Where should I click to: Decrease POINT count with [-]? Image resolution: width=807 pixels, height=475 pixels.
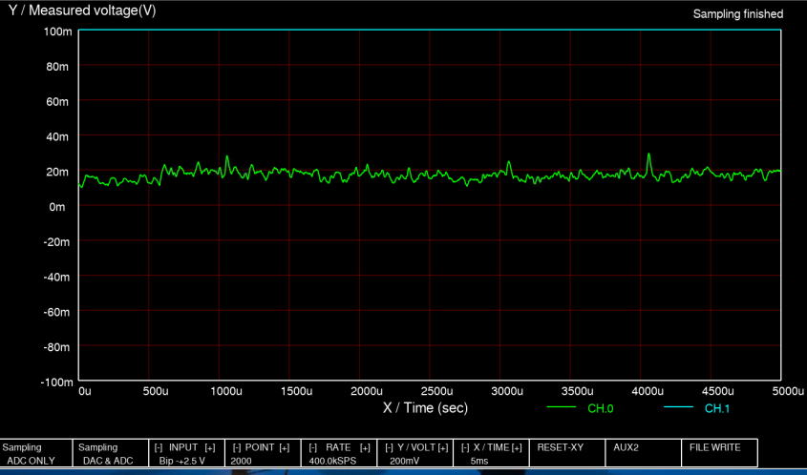pyautogui.click(x=236, y=447)
